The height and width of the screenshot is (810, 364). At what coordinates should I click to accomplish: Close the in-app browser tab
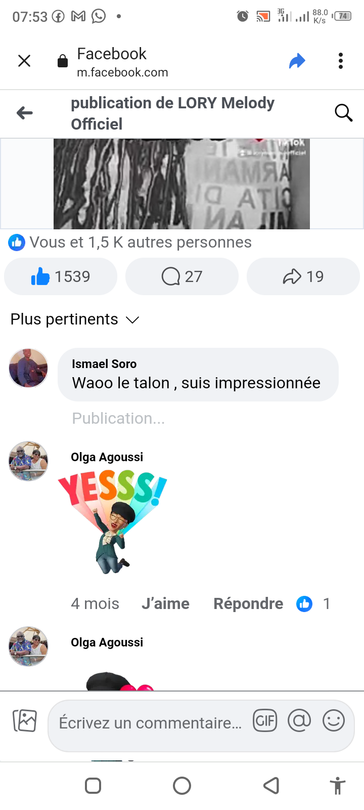[x=24, y=61]
